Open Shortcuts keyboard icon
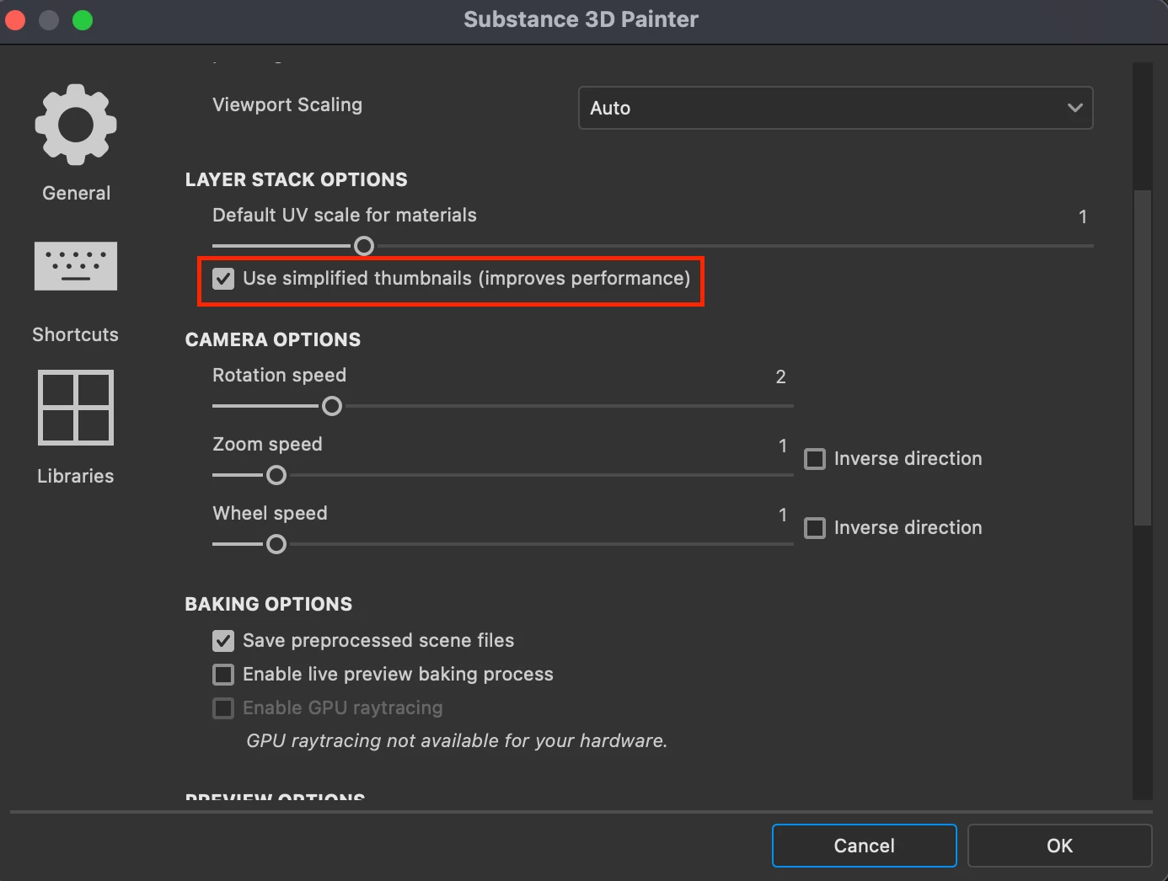1168x881 pixels. tap(76, 266)
